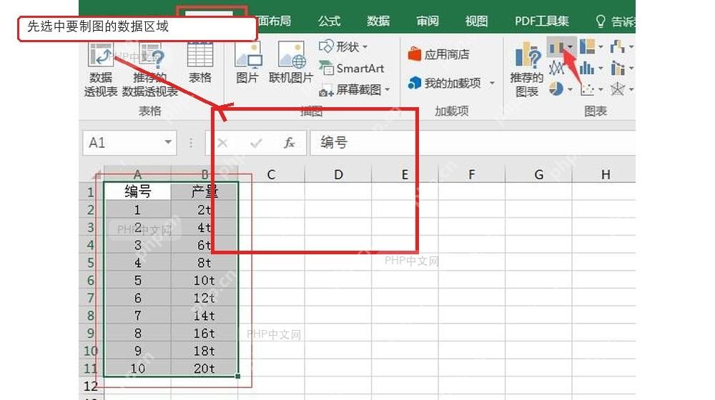Click the header cell 编号
Screen dimensions: 715x400
137,192
